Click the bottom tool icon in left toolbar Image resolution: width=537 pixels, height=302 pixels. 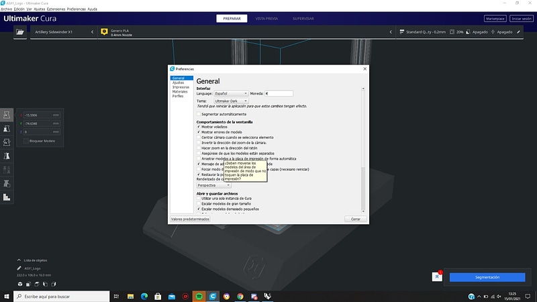[x=7, y=197]
